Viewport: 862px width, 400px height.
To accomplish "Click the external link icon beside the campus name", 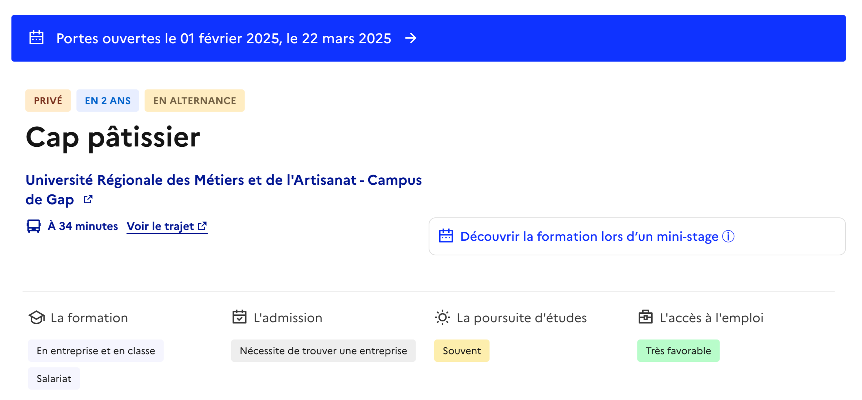I will [88, 199].
